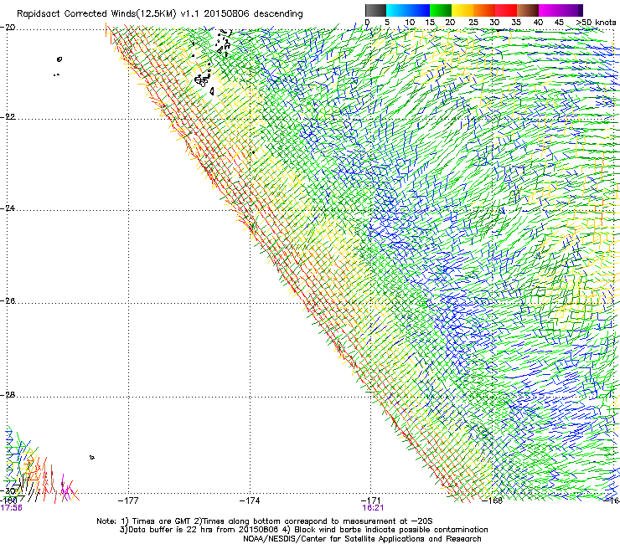This screenshot has height=544, width=620.
Task: Click the purple '17:56' time stamp
Action: 11,508
